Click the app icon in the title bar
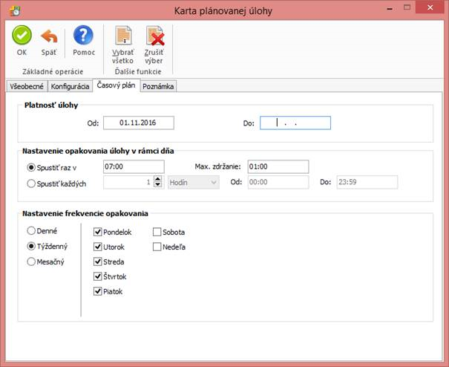The image size is (449, 367). [x=15, y=10]
